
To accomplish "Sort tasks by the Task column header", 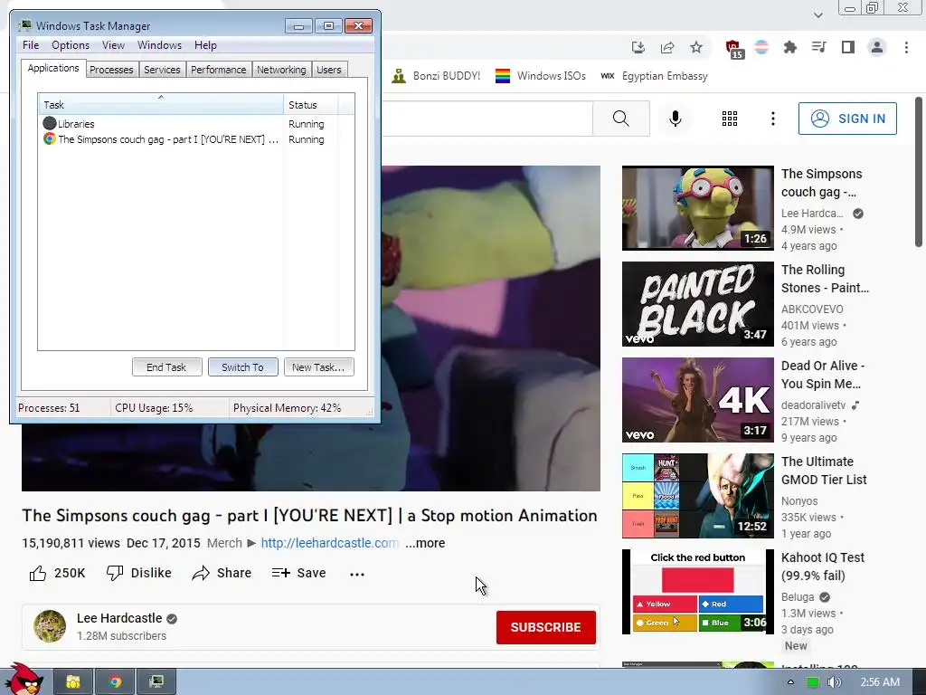I will 161,105.
